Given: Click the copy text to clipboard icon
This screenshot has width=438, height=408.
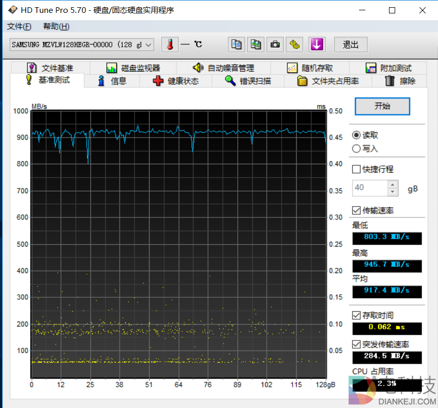Looking at the screenshot, I should (237, 45).
